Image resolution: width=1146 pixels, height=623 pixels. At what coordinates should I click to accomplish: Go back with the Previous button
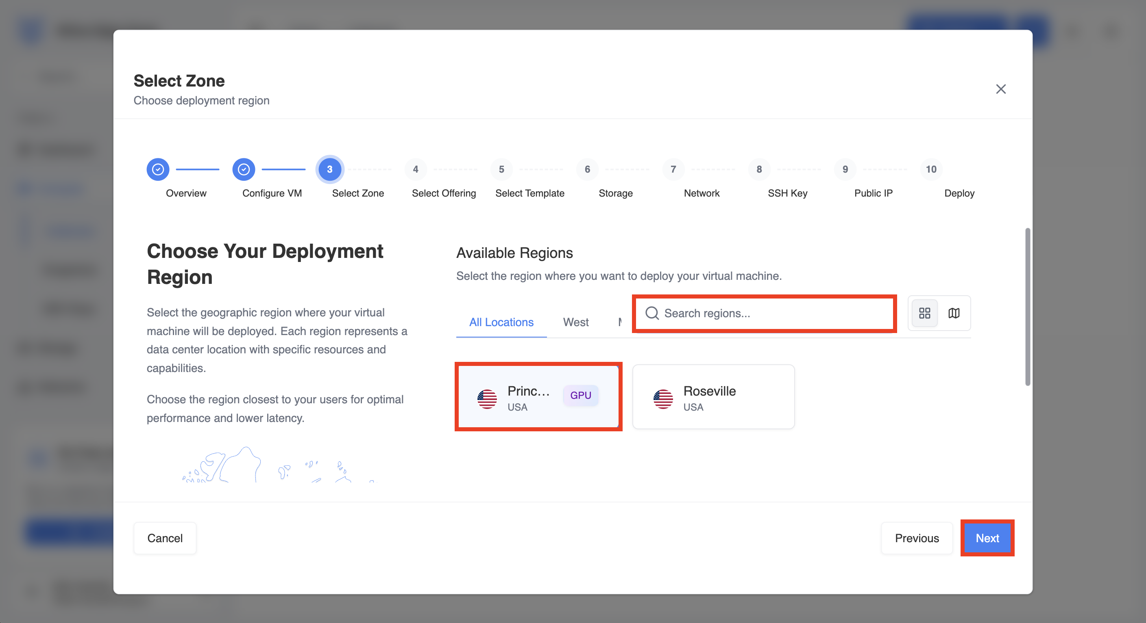tap(917, 538)
